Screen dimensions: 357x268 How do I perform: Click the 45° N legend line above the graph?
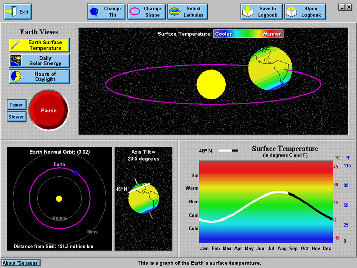click(x=228, y=151)
